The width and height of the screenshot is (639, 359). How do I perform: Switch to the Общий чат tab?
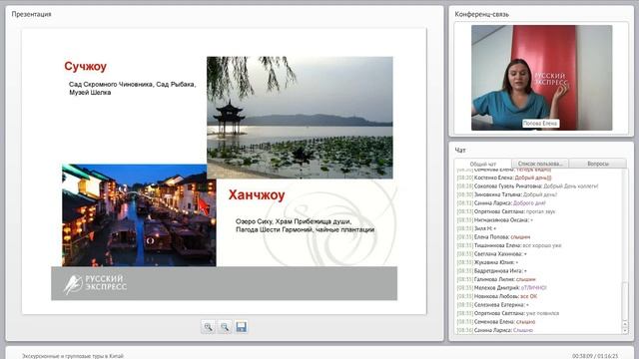[x=483, y=164]
